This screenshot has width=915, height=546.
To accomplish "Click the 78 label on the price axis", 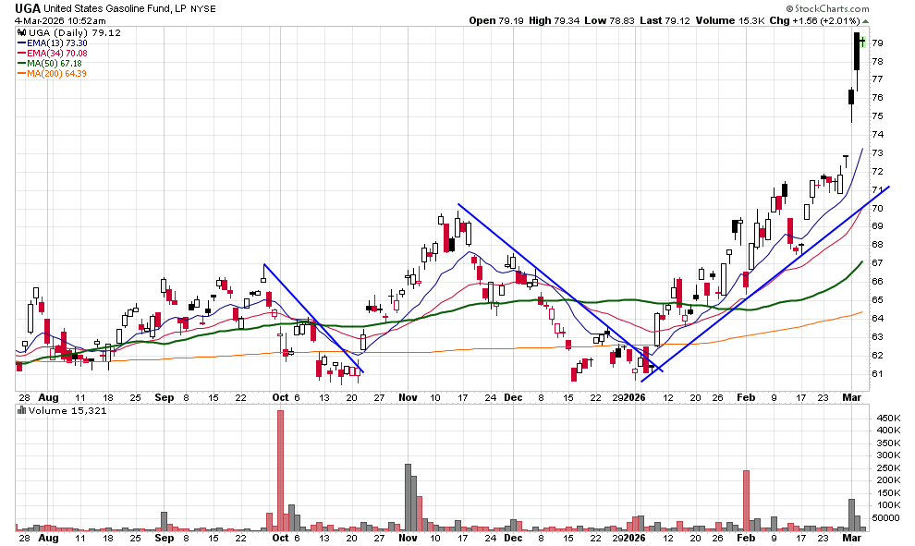I will click(x=878, y=61).
